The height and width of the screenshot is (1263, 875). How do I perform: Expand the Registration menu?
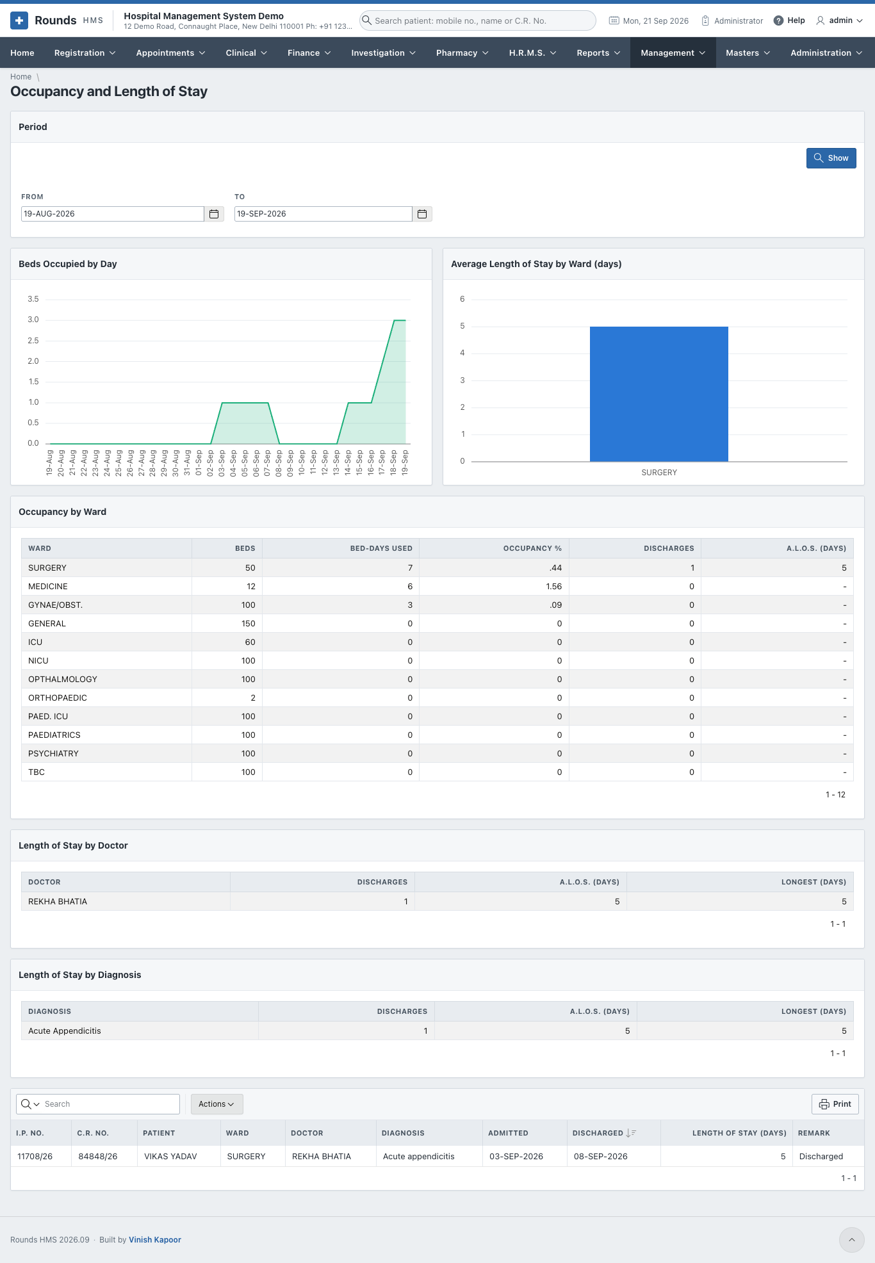[x=85, y=53]
